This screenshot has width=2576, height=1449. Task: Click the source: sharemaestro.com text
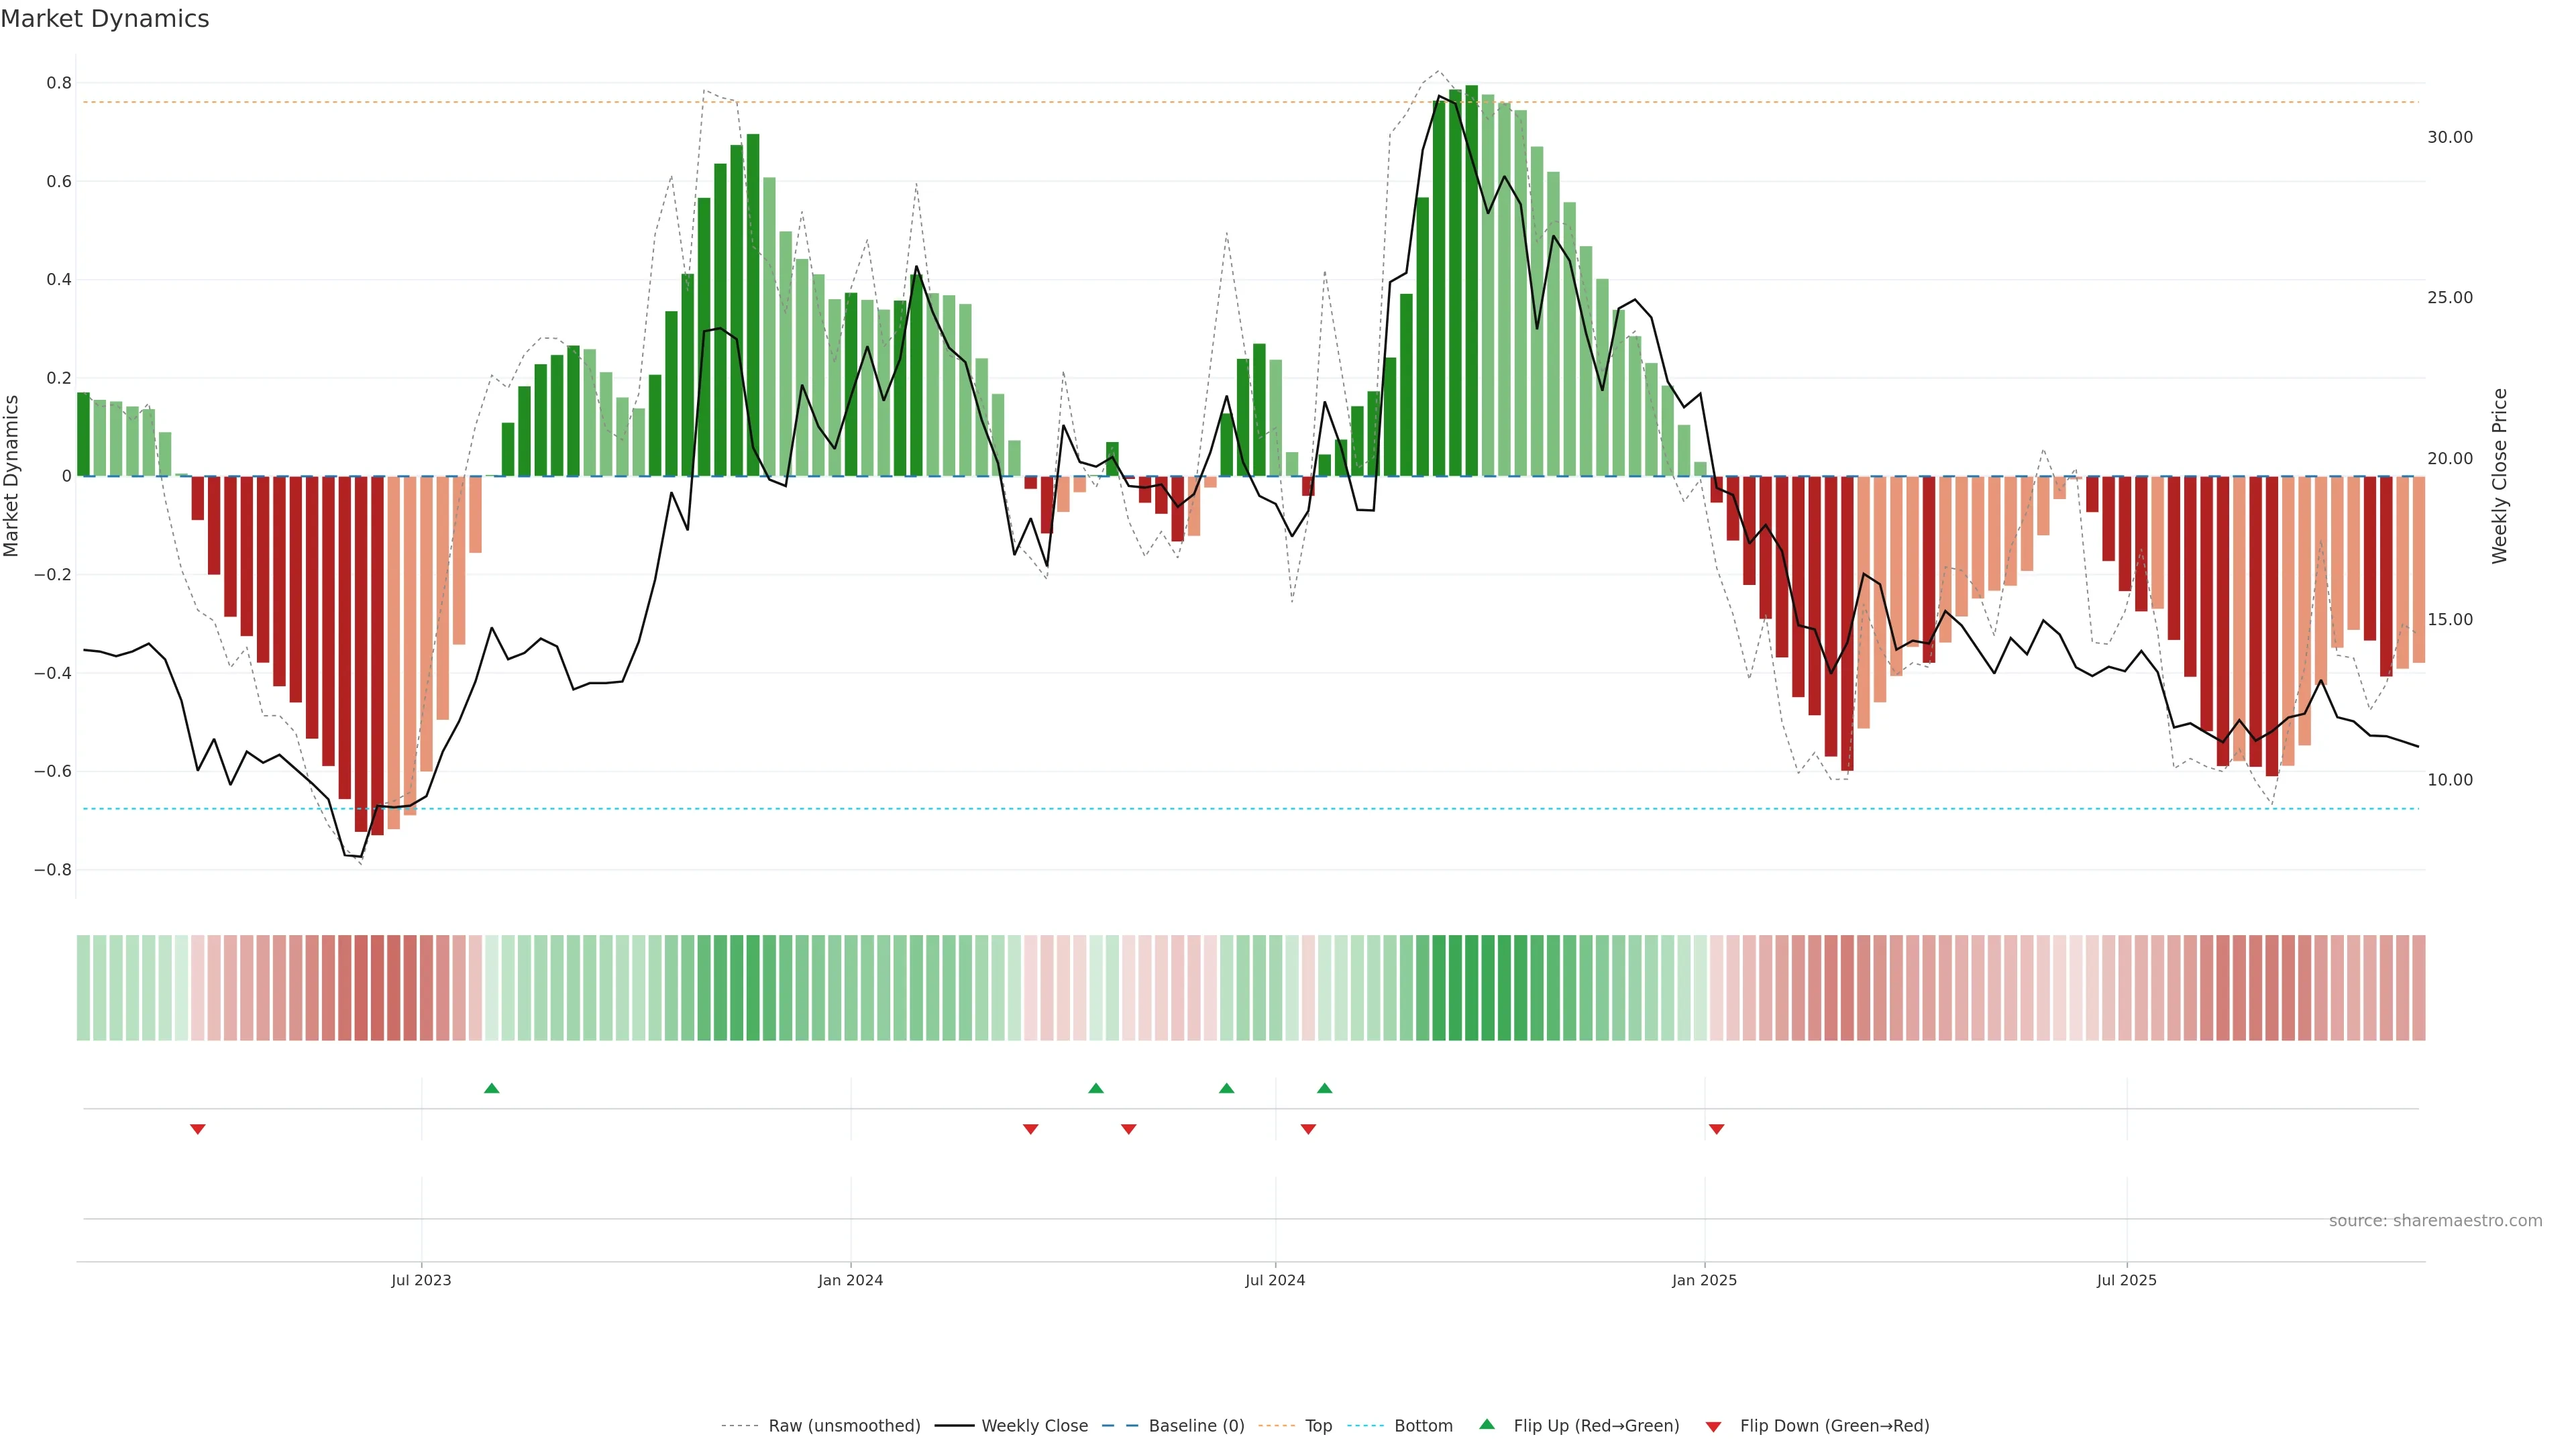(2435, 1221)
